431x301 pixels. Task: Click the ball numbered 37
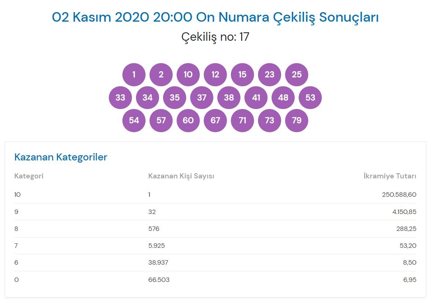(202, 98)
